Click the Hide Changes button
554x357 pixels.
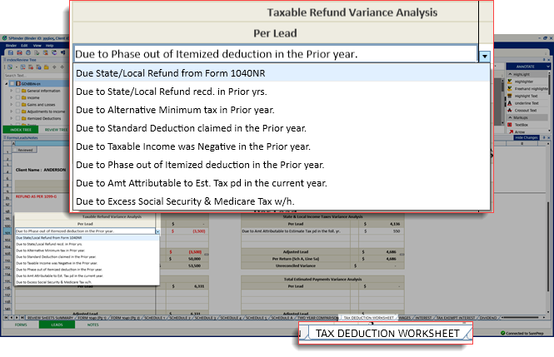[526, 137]
